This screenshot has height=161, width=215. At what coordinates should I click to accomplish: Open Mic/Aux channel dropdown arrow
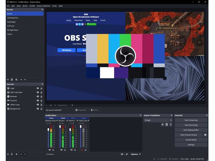pyautogui.click(x=67, y=120)
